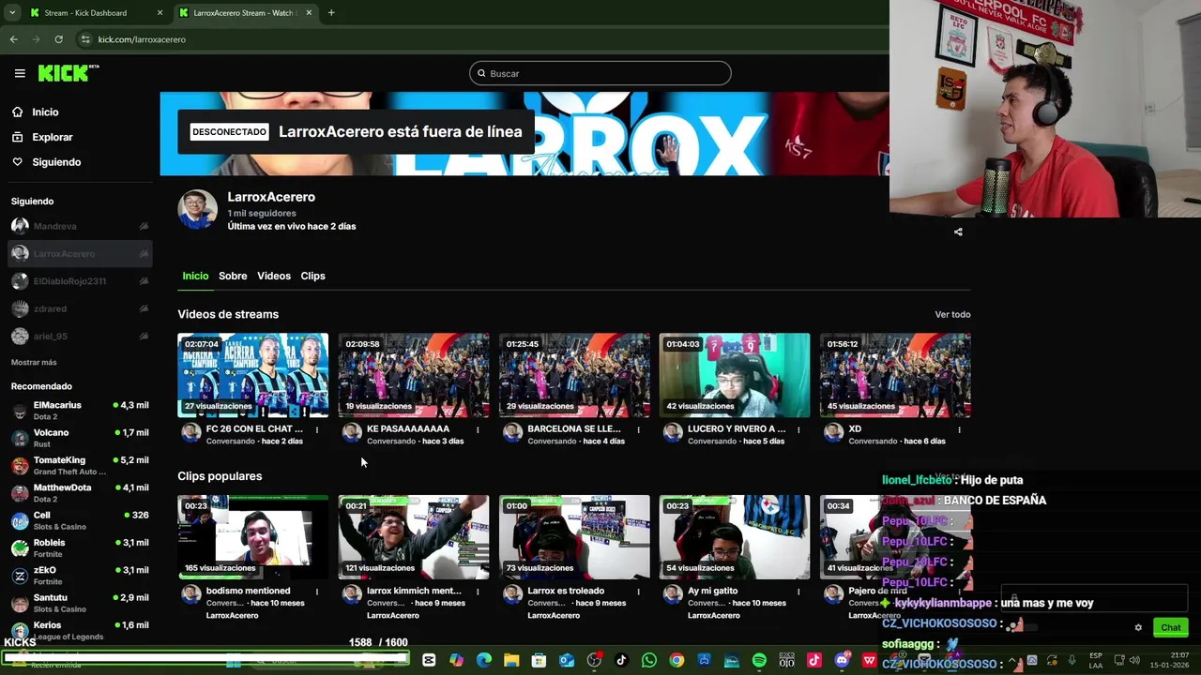Viewport: 1201px width, 675px height.
Task: Open options menu for FC 26 CON EL CHAT video
Action: pyautogui.click(x=317, y=430)
